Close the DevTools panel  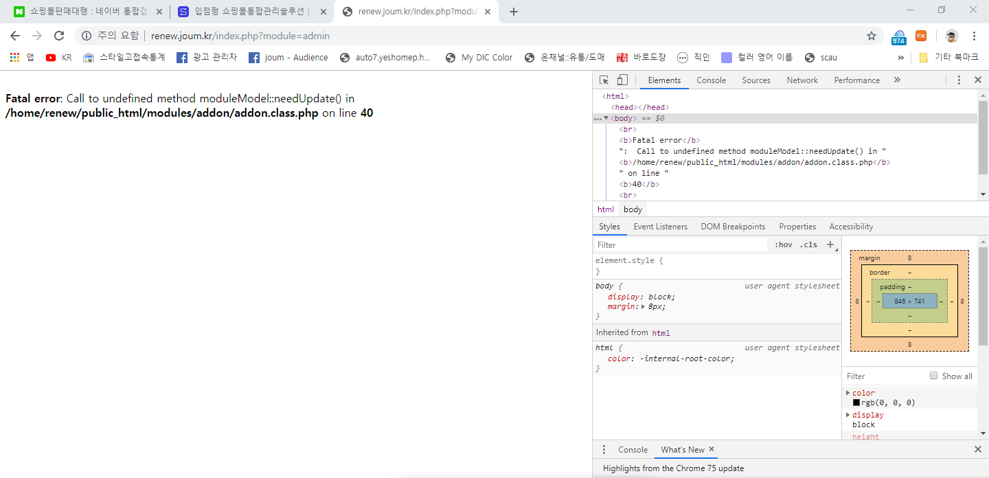[x=978, y=80]
